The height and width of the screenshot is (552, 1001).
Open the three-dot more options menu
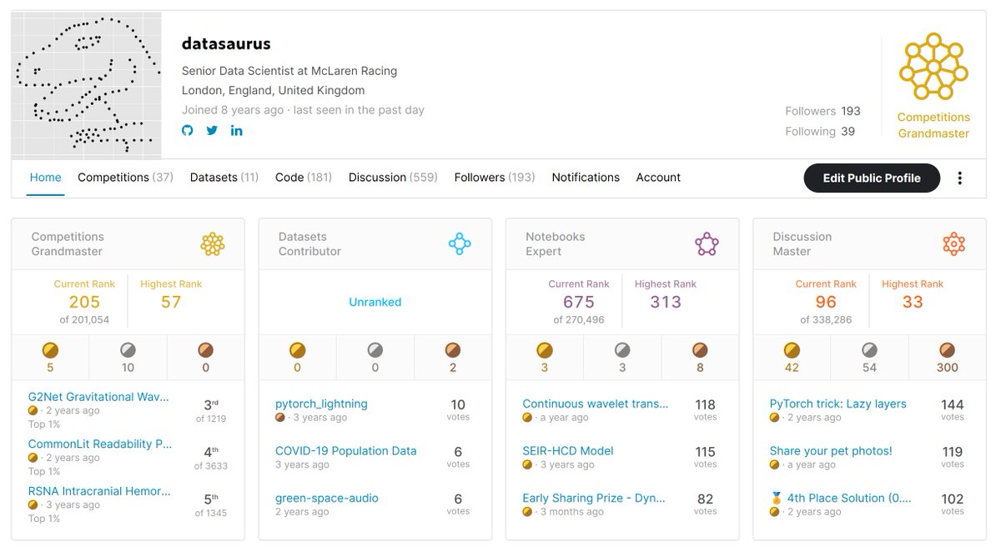(960, 178)
